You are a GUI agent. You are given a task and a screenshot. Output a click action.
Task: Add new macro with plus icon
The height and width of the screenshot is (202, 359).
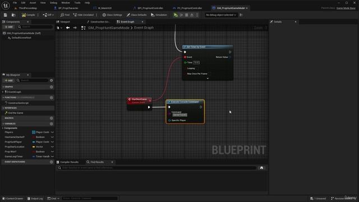pos(51,118)
